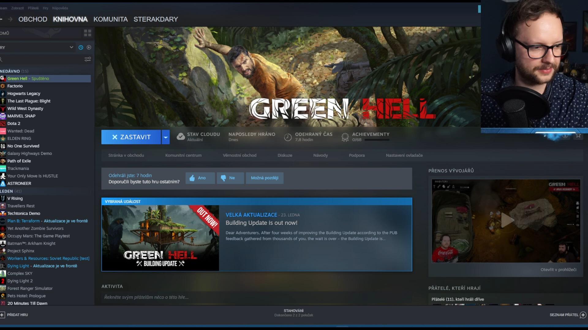
Task: Click the add game plus icon
Action: (x=2, y=315)
